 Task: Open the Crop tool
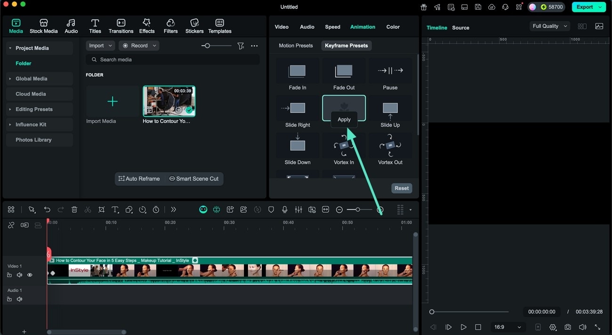point(102,209)
